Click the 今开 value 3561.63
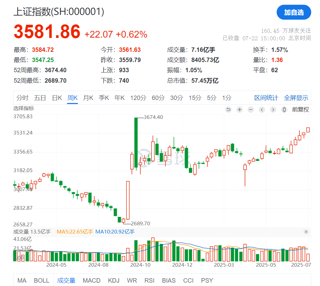 [130, 49]
